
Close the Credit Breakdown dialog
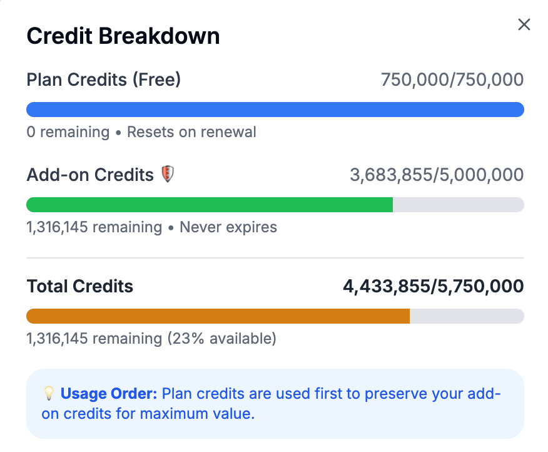[x=524, y=25]
